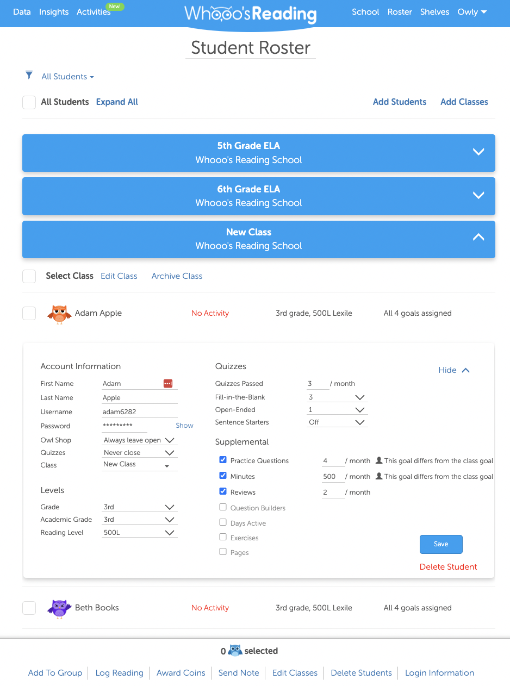Click Edit Classes in bottom bar
The height and width of the screenshot is (686, 510).
(x=295, y=673)
